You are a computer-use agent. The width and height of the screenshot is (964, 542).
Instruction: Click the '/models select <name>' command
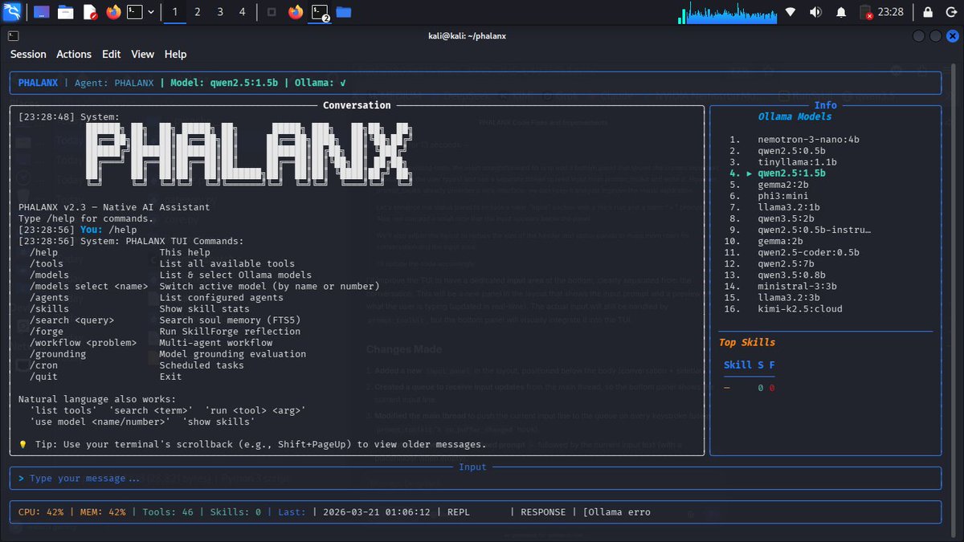(x=88, y=286)
